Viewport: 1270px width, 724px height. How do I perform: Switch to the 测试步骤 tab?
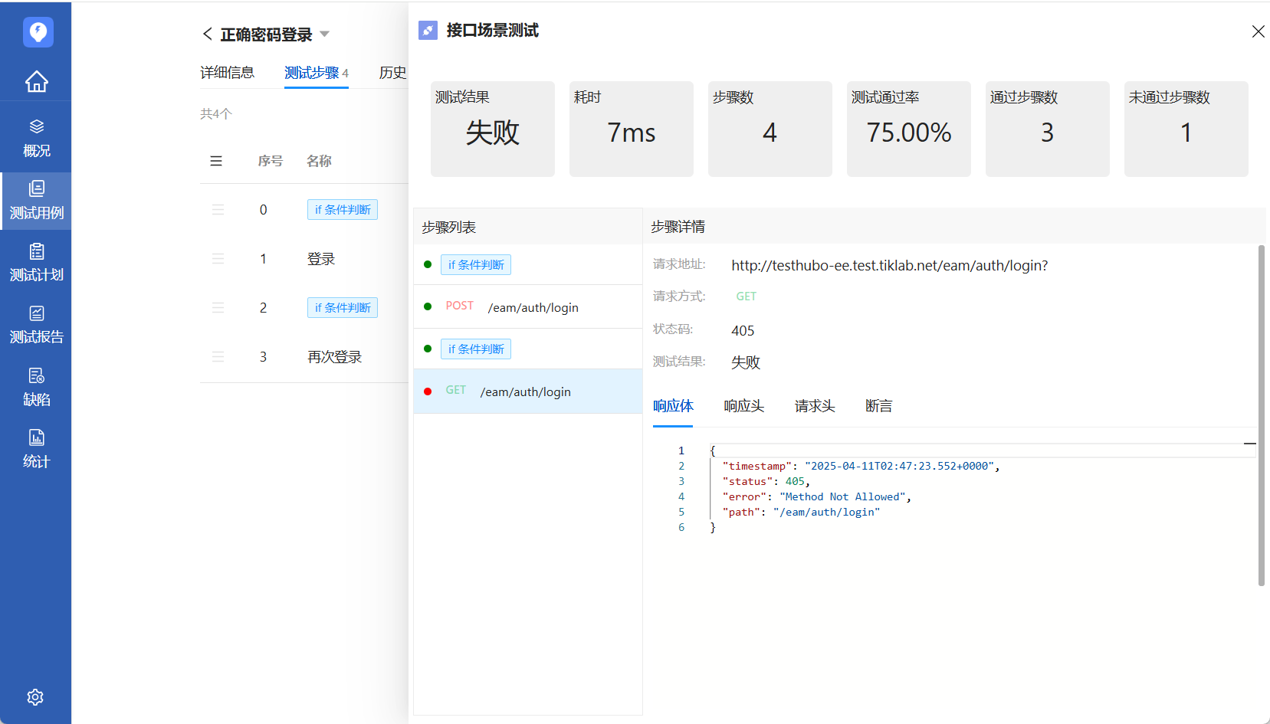tap(317, 73)
